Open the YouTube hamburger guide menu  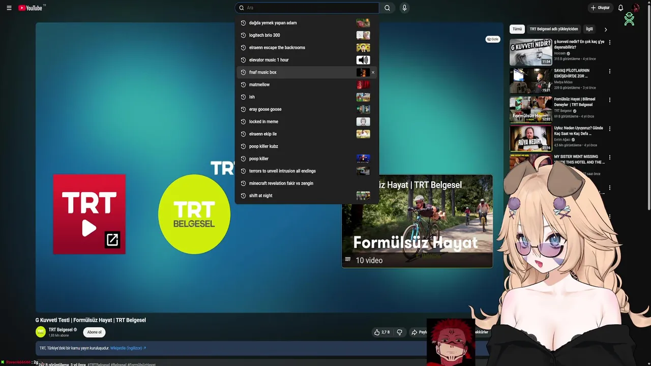(9, 8)
